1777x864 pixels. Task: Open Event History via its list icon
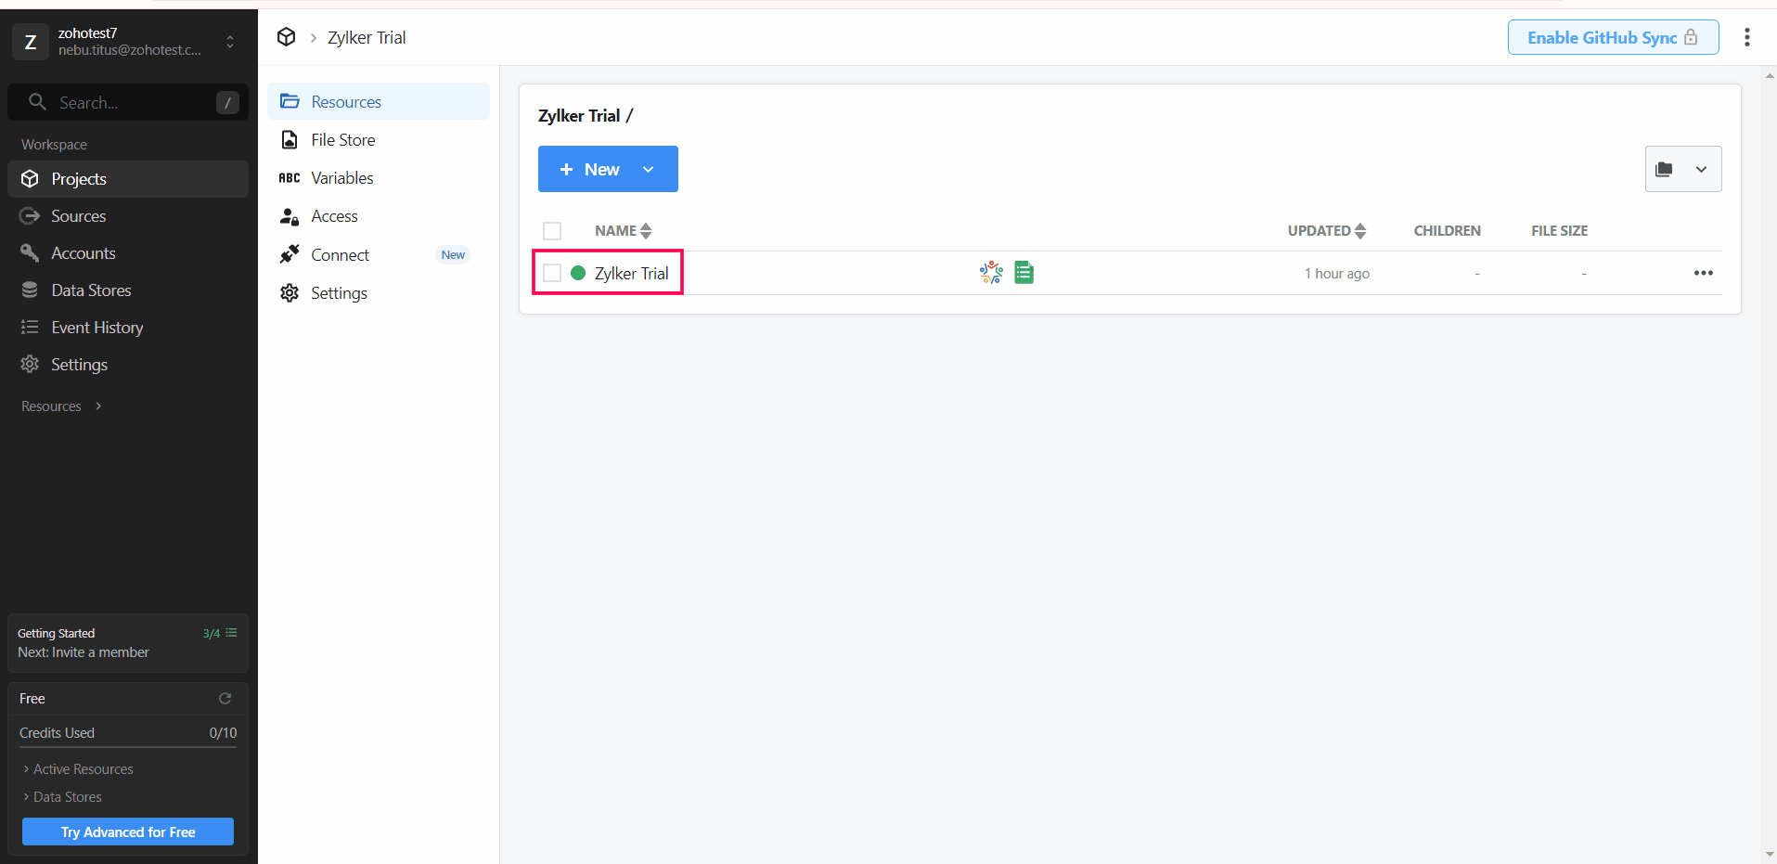tap(30, 328)
